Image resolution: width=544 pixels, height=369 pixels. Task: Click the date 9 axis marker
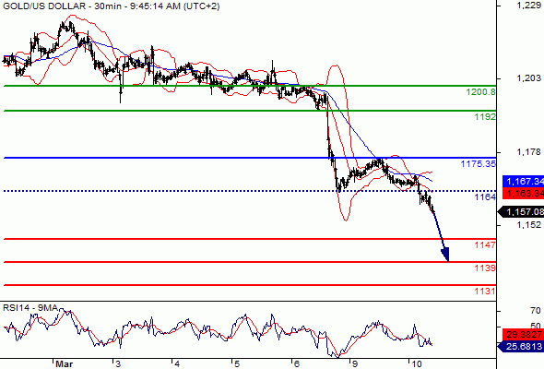(355, 363)
